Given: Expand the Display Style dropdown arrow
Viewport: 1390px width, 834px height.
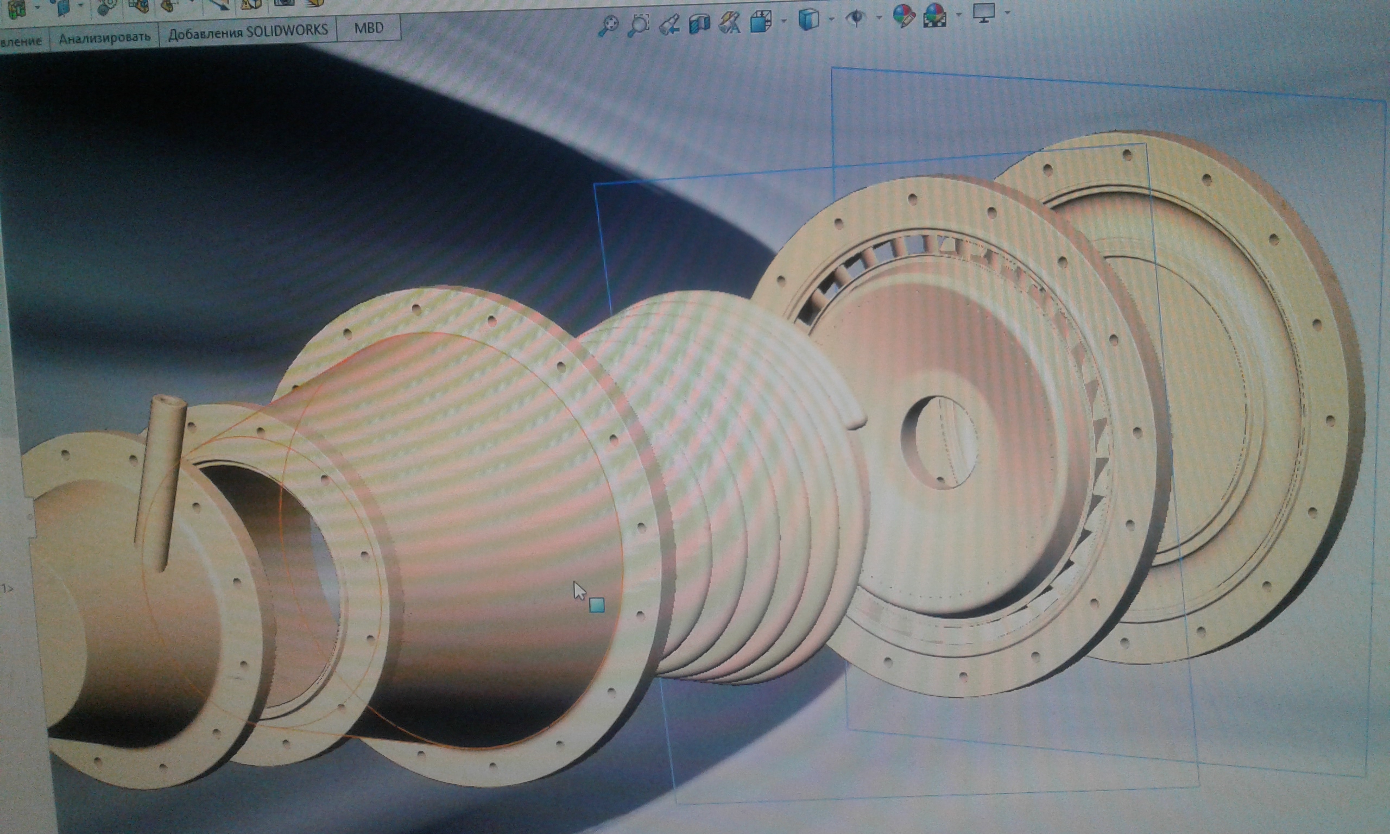Looking at the screenshot, I should click(x=831, y=19).
